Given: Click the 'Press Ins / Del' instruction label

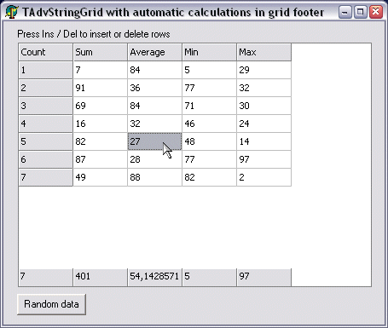Looking at the screenshot, I should click(94, 34).
